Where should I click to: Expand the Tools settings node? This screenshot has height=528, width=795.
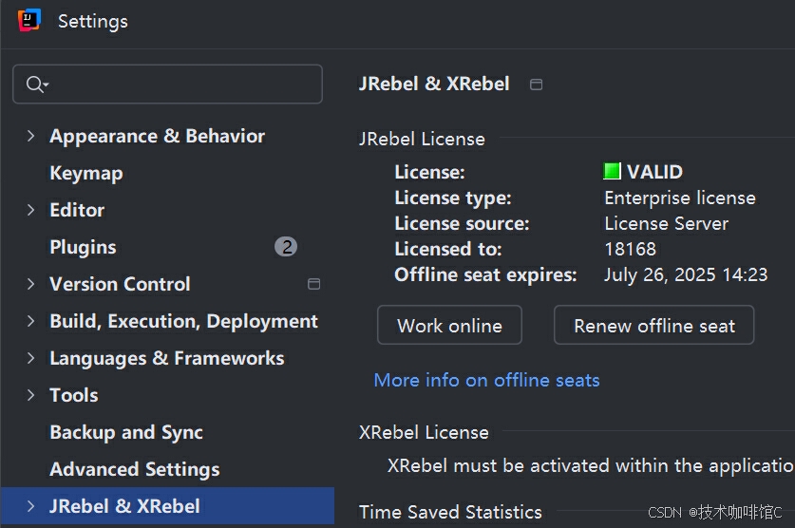31,395
